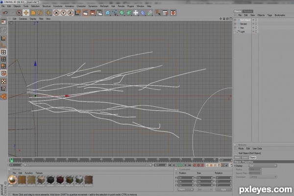Open the spline tools icon
The width and height of the screenshot is (294, 196).
(115, 13)
